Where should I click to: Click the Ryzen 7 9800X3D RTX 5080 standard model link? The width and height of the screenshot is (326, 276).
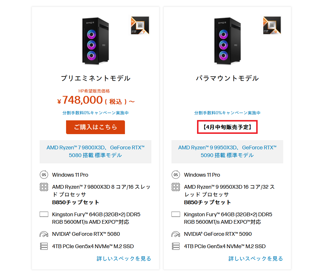click(95, 152)
